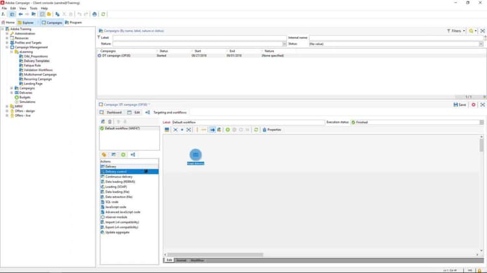This screenshot has height=273, width=487.
Task: Expand the Deliveries tree folder
Action: (12, 93)
